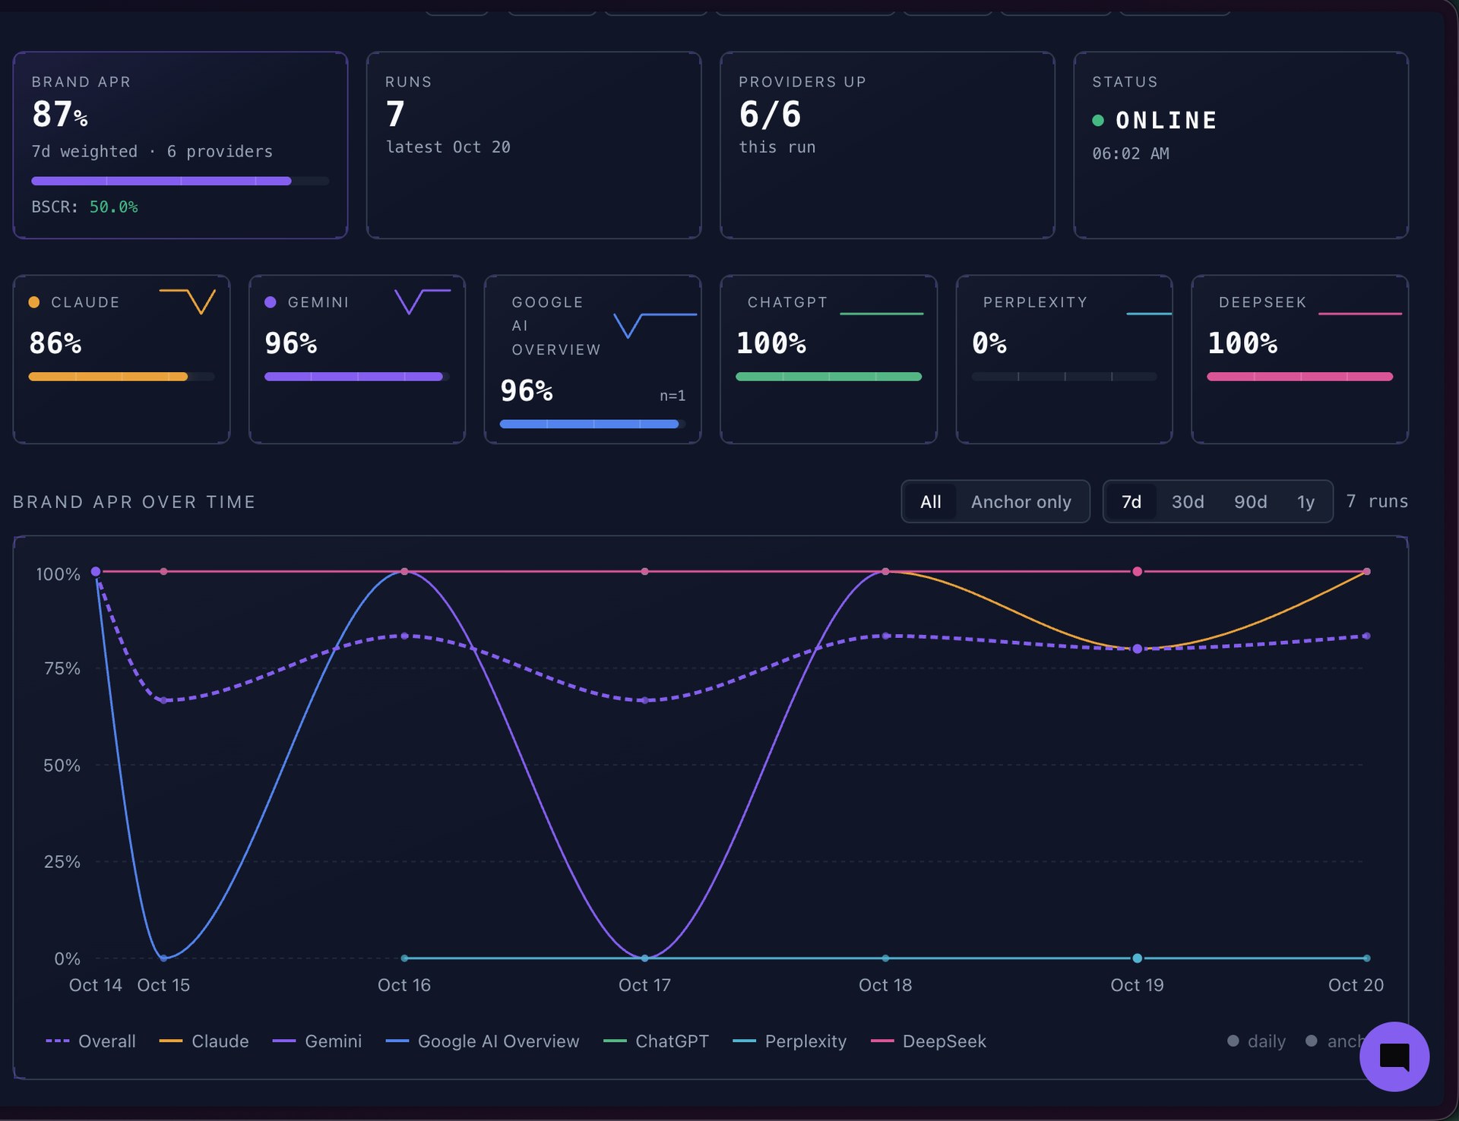Click the Oct 15 Google AI Overview data point
1459x1121 pixels.
click(163, 958)
